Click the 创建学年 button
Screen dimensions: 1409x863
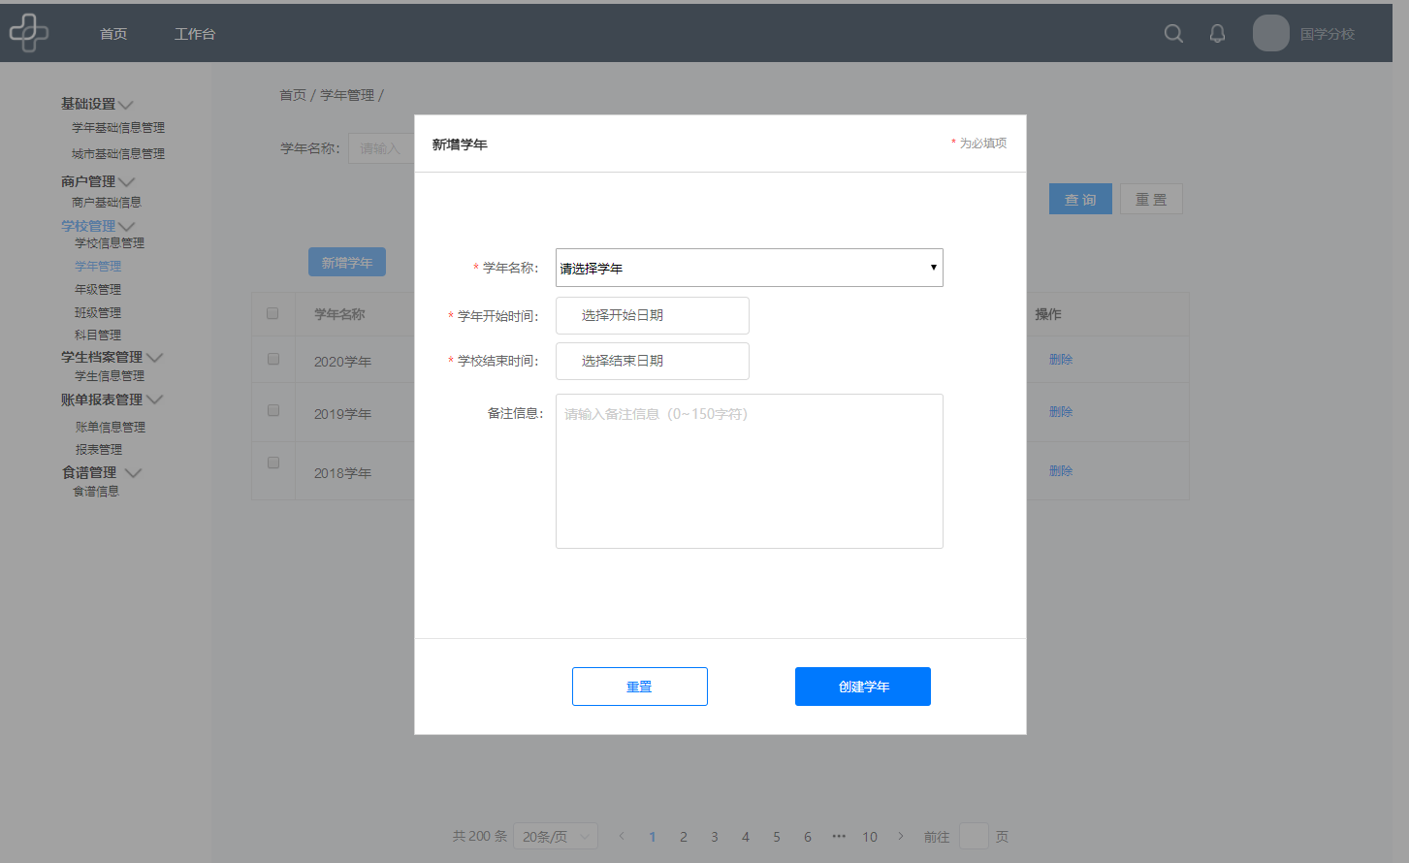point(863,687)
